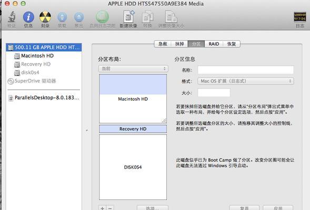Screen dimensions: 310x210
Task: Switch to the First Aid (急救) tab
Action: (x=163, y=44)
